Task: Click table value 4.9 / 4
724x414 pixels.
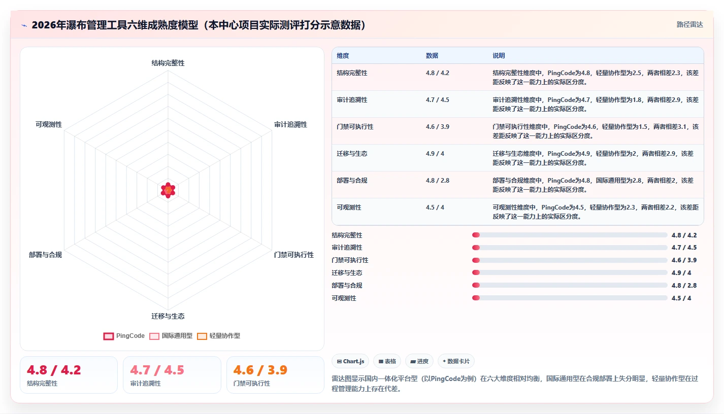Action: pyautogui.click(x=435, y=154)
